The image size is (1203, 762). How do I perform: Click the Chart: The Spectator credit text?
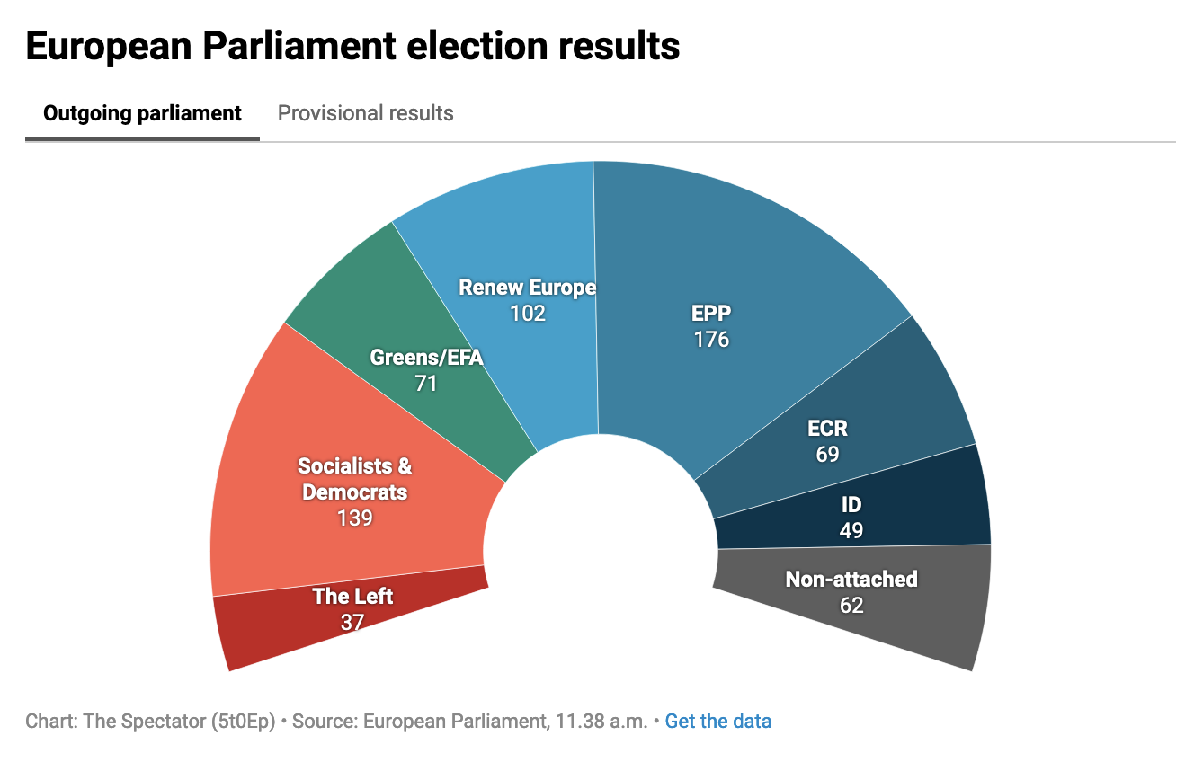pyautogui.click(x=150, y=721)
